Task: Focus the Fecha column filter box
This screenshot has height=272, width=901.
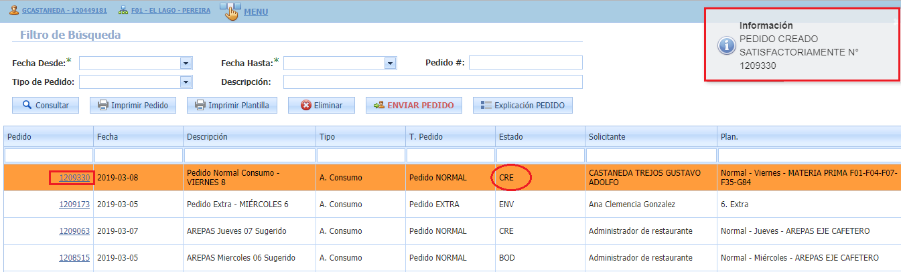Action: coord(138,155)
